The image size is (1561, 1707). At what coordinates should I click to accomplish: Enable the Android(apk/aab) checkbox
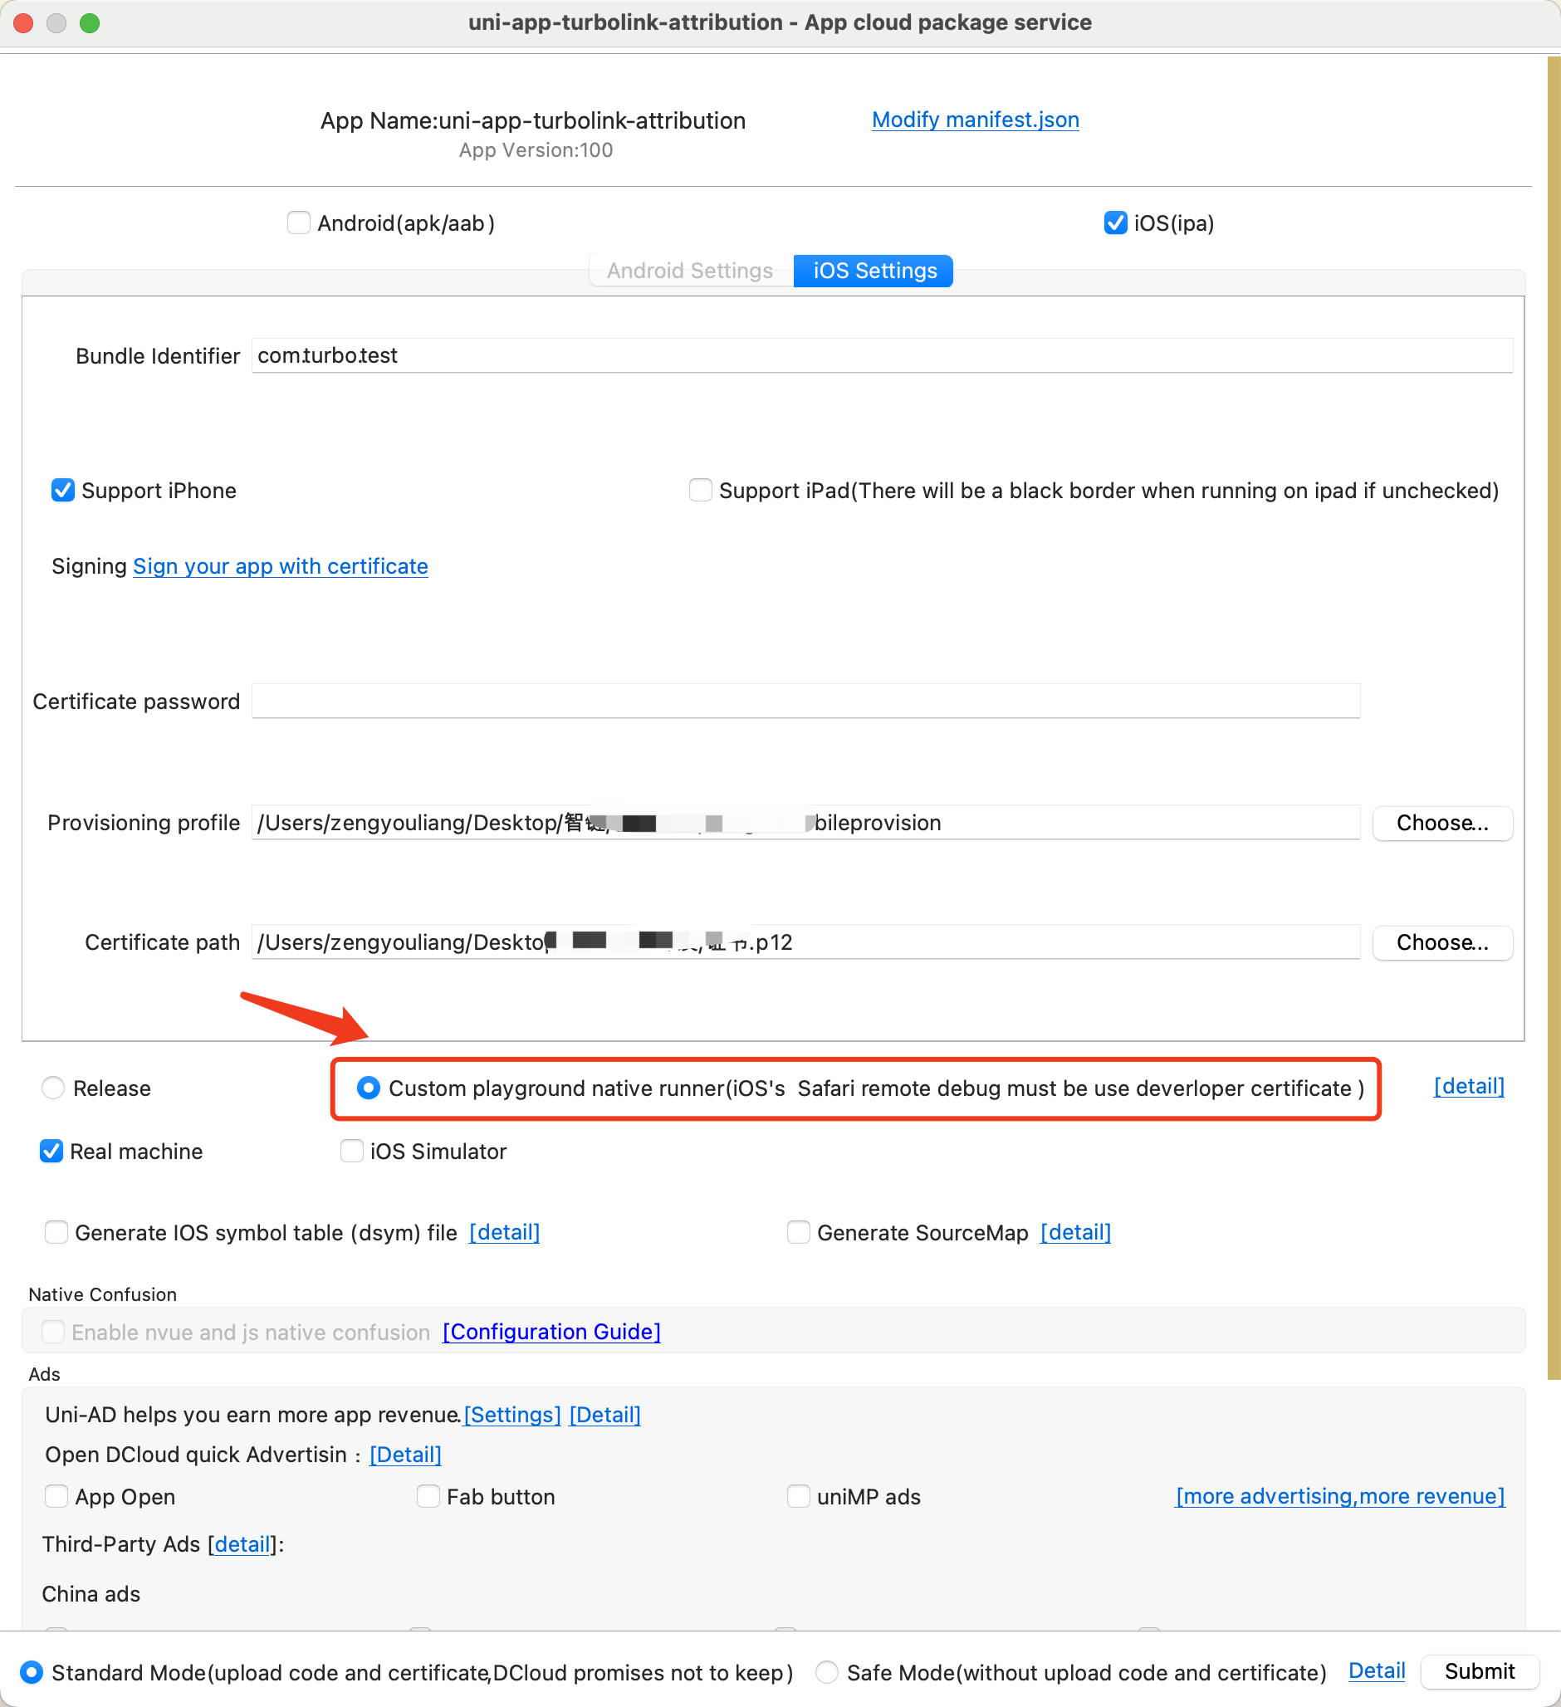click(x=298, y=223)
